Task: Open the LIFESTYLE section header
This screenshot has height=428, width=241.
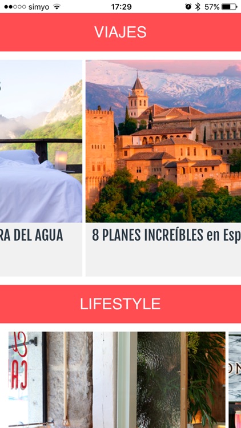Action: 120,304
